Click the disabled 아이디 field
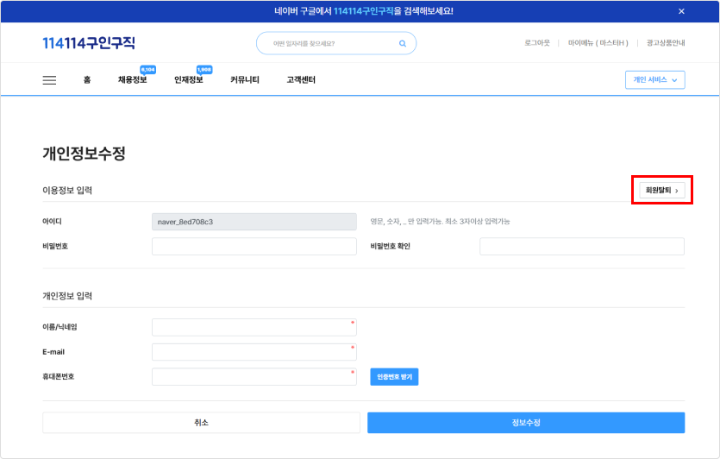720x459 pixels. (x=254, y=222)
